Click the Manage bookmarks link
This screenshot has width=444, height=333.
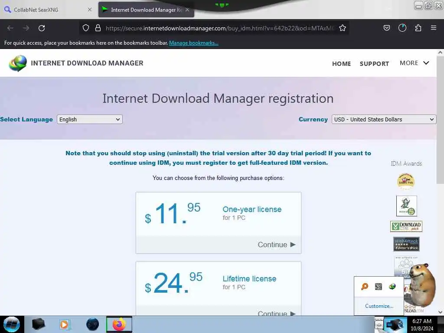194,43
